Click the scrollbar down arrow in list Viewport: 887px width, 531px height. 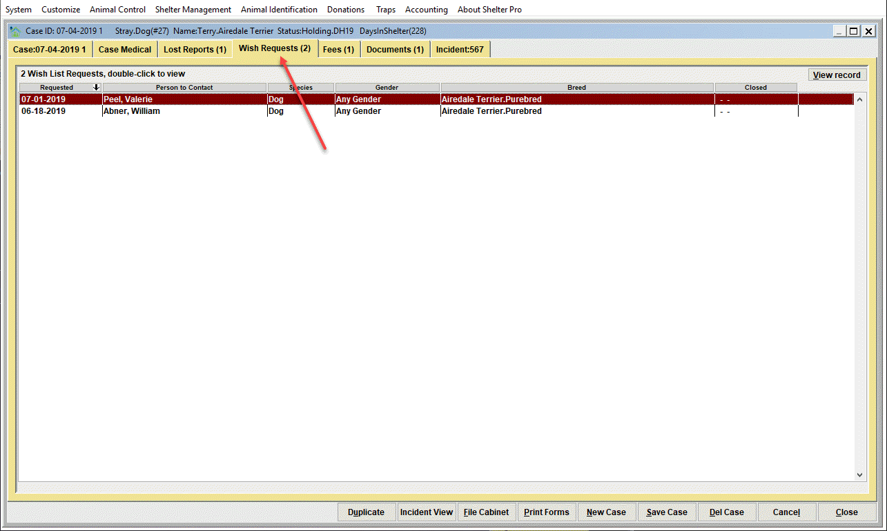pos(859,474)
